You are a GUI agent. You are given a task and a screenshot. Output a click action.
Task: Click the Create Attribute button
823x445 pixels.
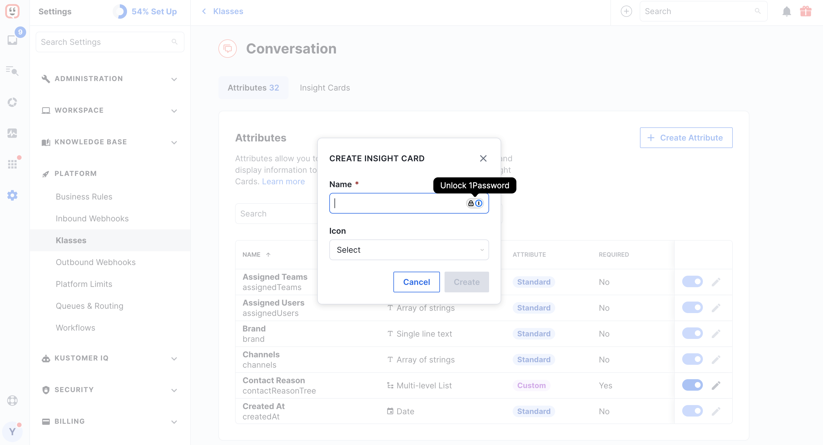[x=686, y=138]
